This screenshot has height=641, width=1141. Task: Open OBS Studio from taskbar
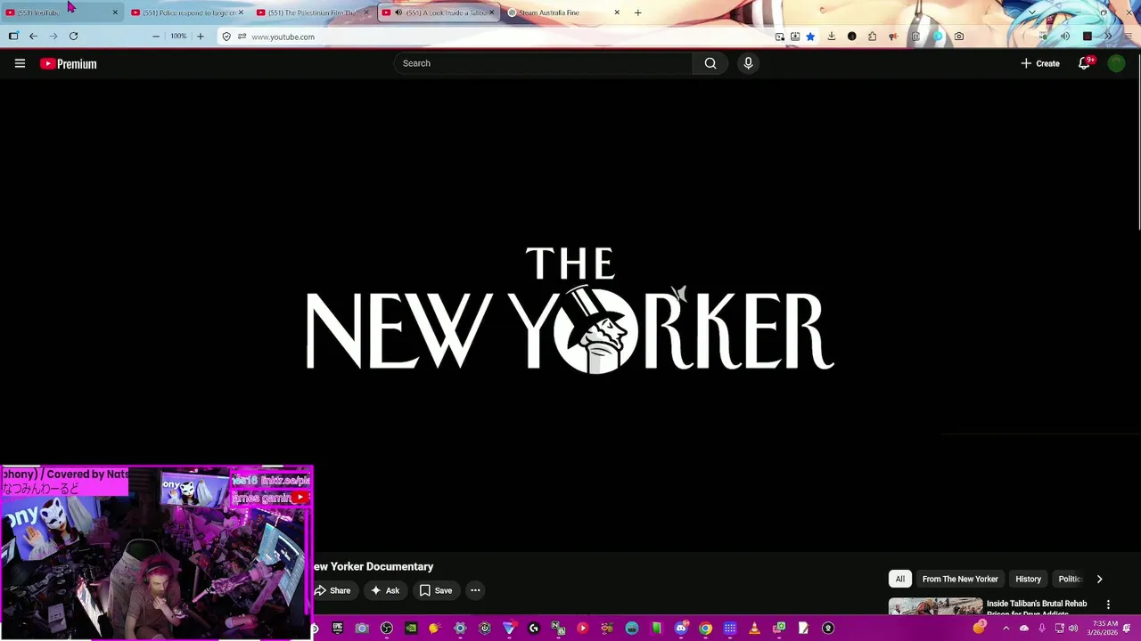pos(386,629)
